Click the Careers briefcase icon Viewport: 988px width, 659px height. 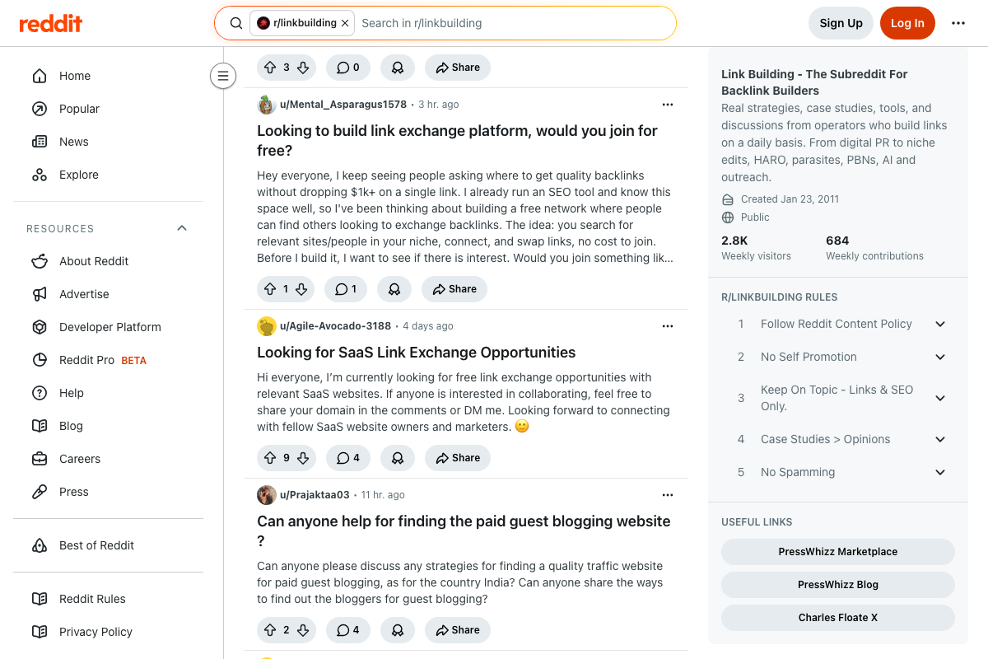coord(40,459)
